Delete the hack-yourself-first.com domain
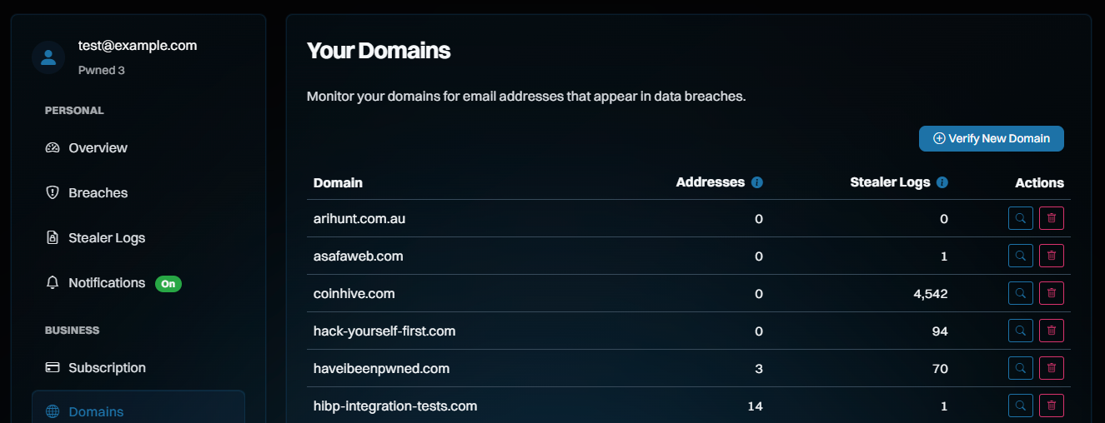Screen dimensions: 1105x423 point(1052,331)
